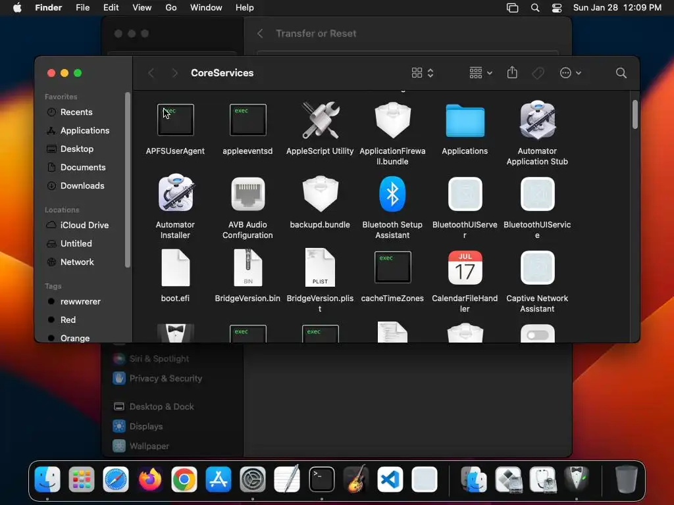
Task: Click the Finder sidebar scrollbar
Action: pos(127,180)
